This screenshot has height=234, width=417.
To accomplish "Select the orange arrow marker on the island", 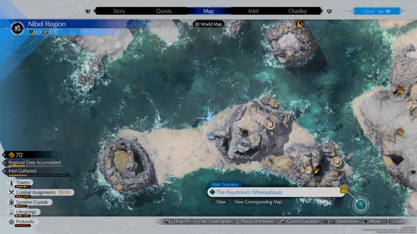I will tap(317, 170).
